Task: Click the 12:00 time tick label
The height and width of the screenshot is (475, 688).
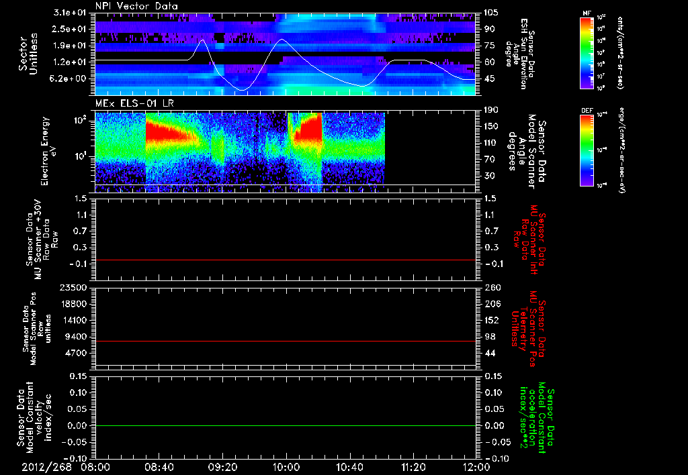Action: coord(476,467)
